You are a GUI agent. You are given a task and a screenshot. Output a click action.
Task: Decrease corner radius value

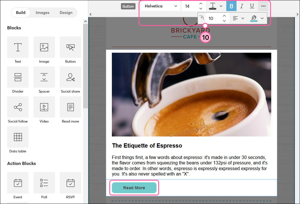224,21
